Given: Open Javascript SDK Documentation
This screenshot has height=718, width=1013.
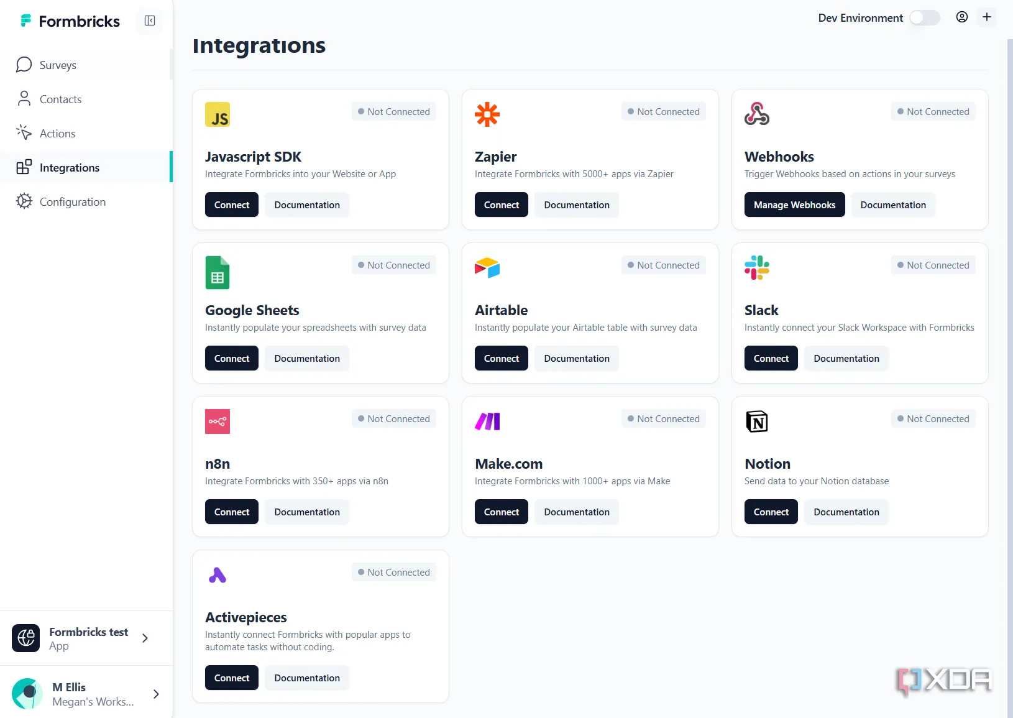Looking at the screenshot, I should [x=307, y=205].
